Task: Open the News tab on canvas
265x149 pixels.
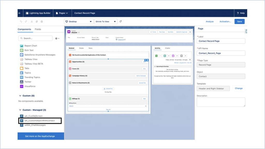Action: click(x=90, y=48)
